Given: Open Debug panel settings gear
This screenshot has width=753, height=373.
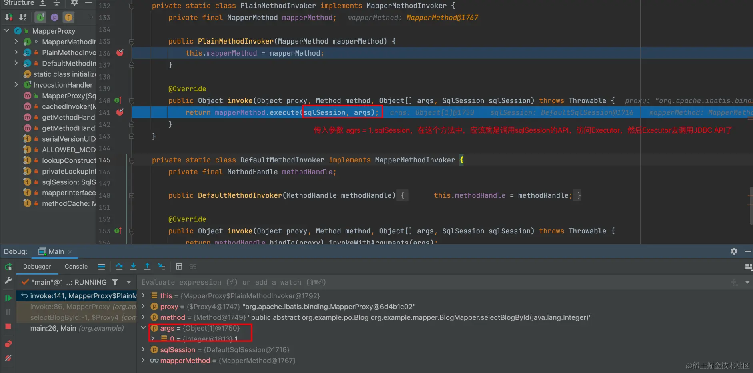Looking at the screenshot, I should 734,251.
